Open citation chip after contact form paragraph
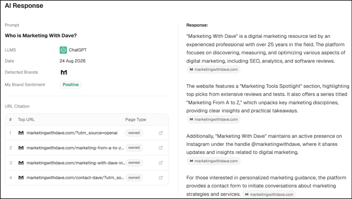This screenshot has height=199, width=352. coord(269,194)
